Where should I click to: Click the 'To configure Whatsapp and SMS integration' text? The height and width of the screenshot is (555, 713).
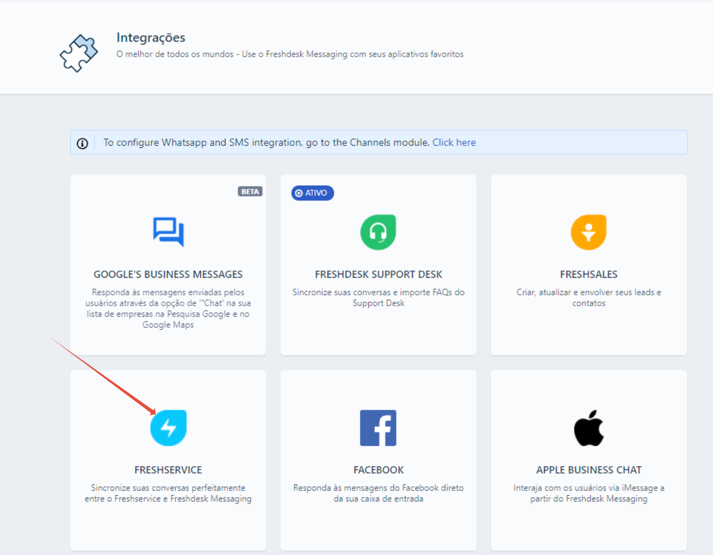coord(266,142)
